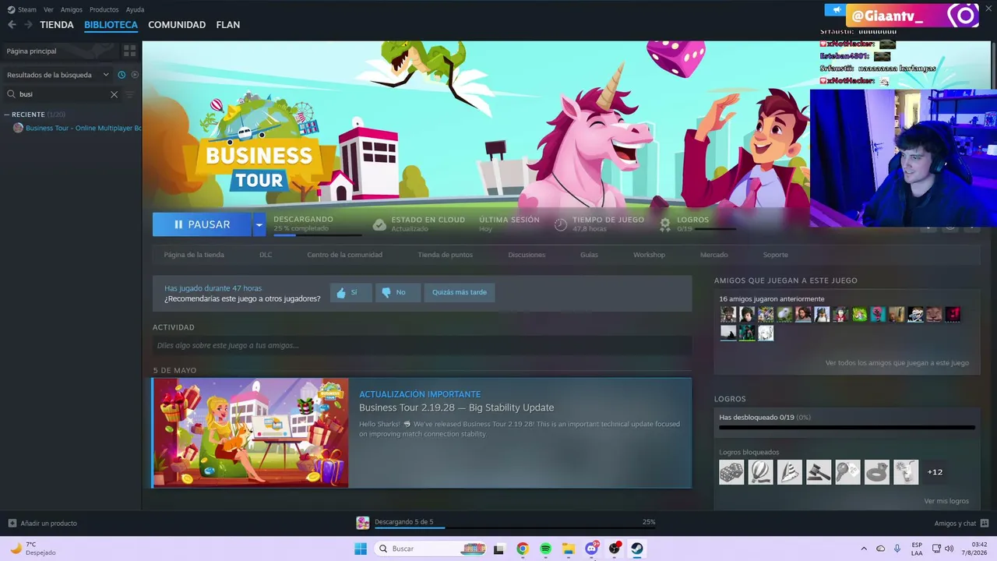This screenshot has width=997, height=561.
Task: Go to the TIENDA section
Action: [x=57, y=25]
